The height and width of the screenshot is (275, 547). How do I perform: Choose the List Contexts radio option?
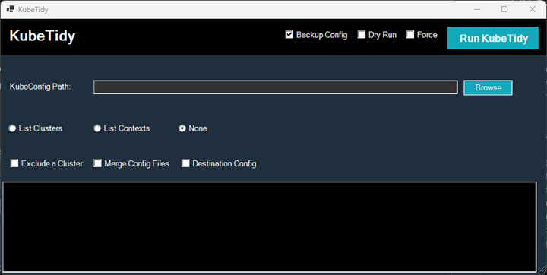[x=97, y=128]
